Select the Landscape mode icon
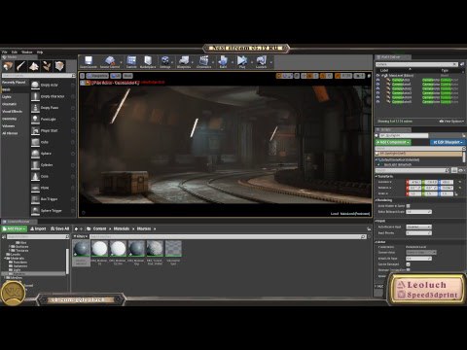467x350 pixels. [x=34, y=66]
